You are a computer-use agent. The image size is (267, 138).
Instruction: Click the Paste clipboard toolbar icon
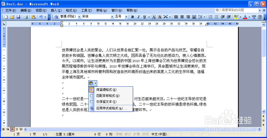pyautogui.click(x=33, y=17)
